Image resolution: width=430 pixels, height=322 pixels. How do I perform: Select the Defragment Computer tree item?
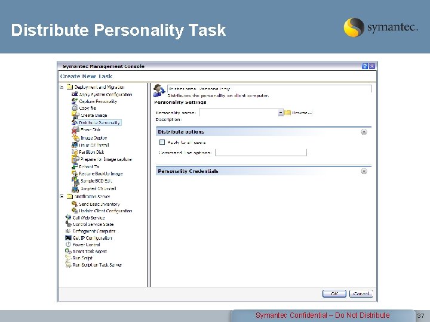pos(94,231)
